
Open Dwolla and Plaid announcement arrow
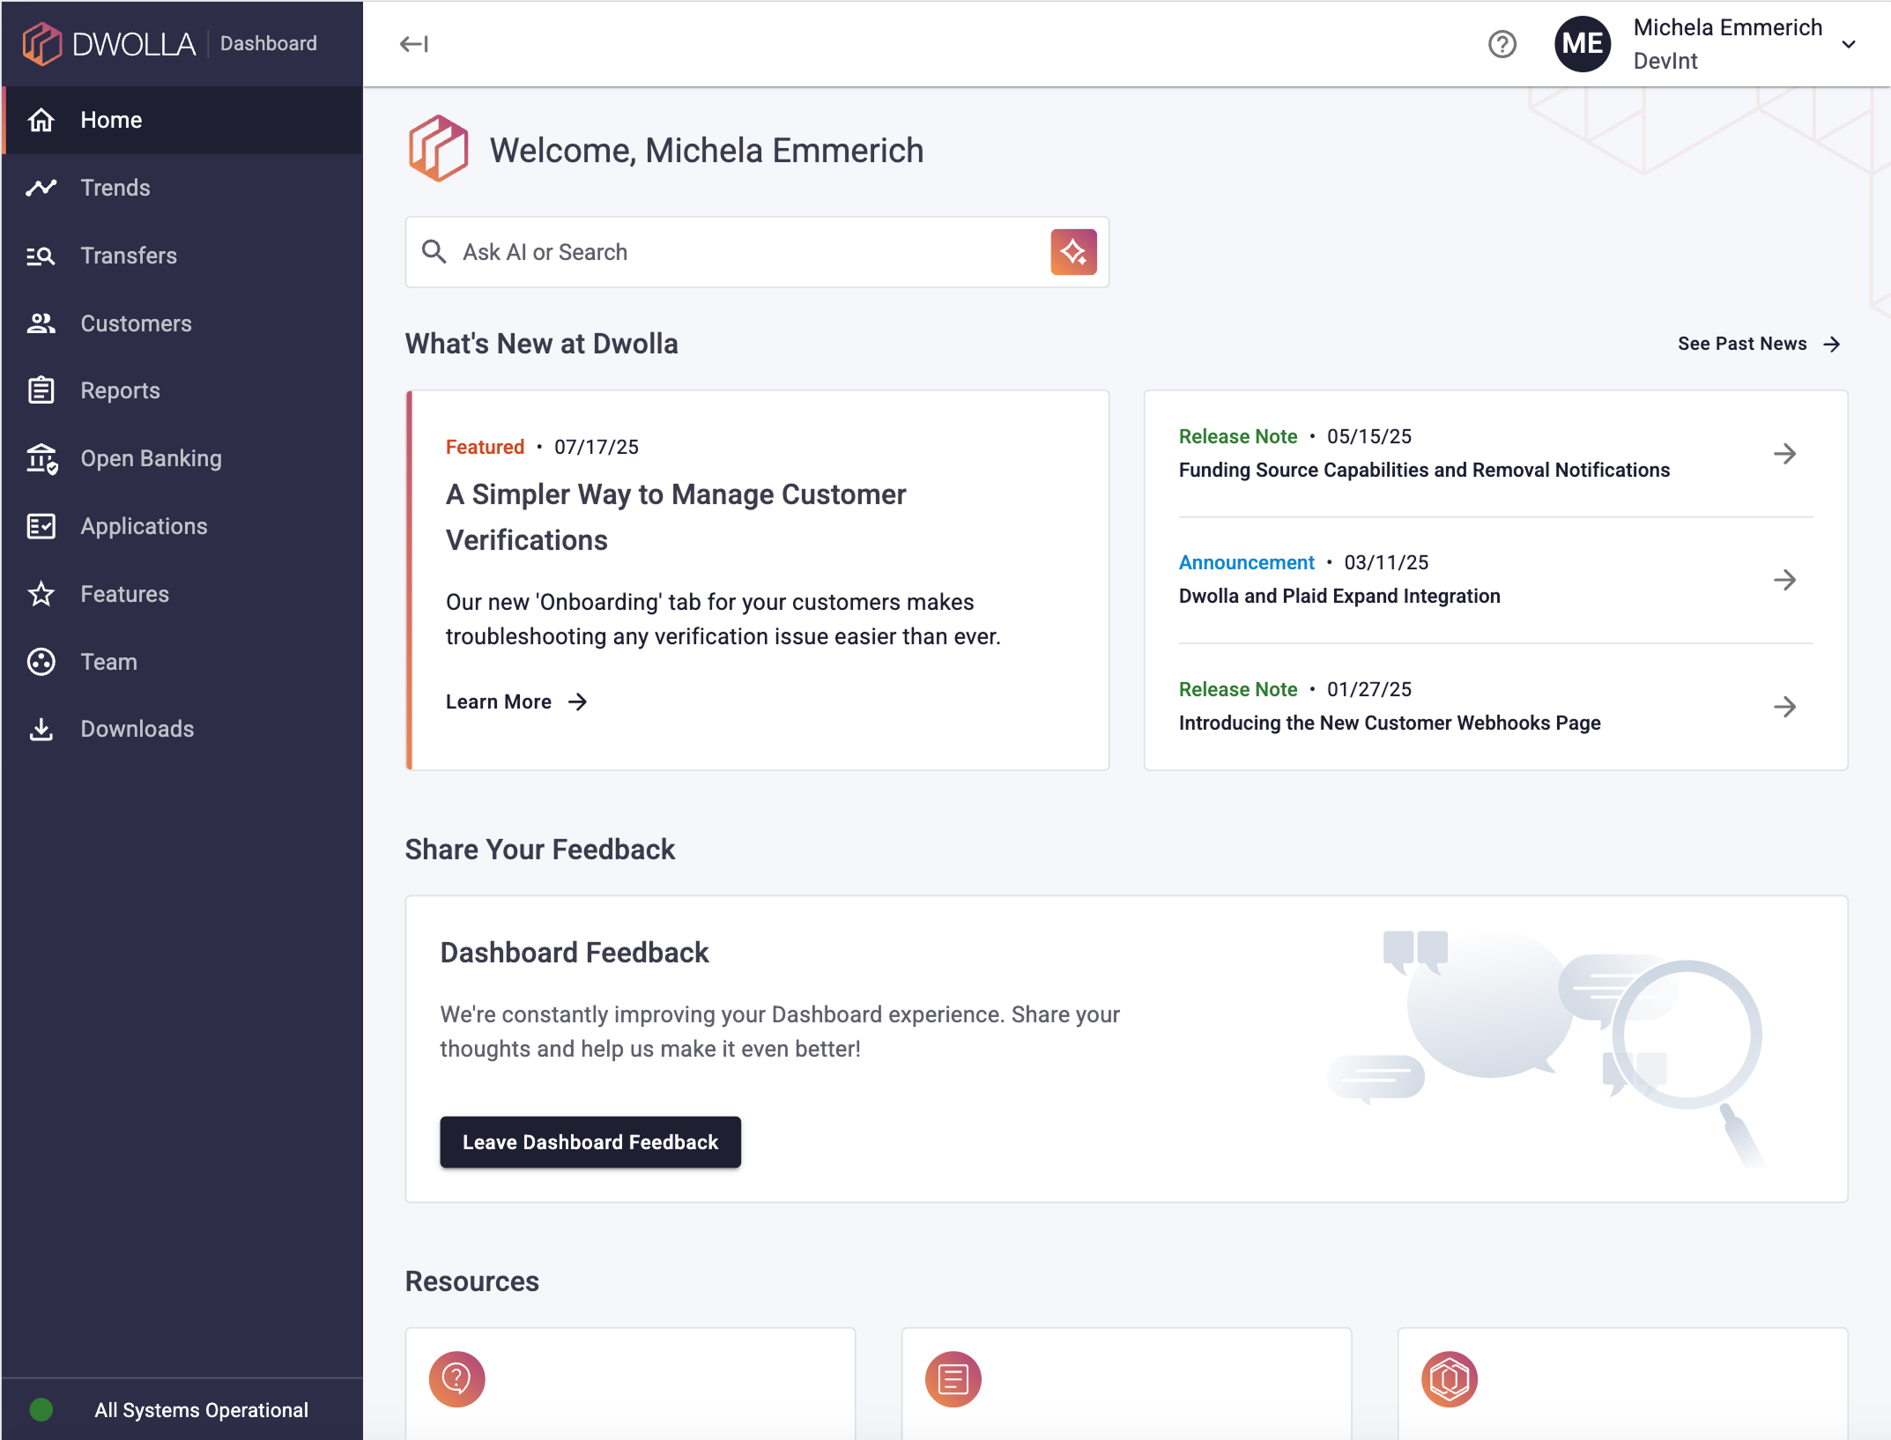(1784, 580)
